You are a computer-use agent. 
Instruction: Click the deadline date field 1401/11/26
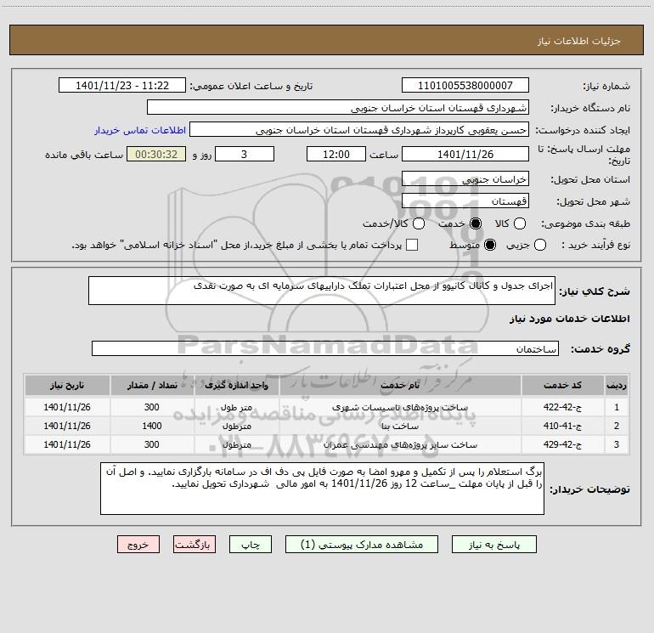(x=465, y=154)
